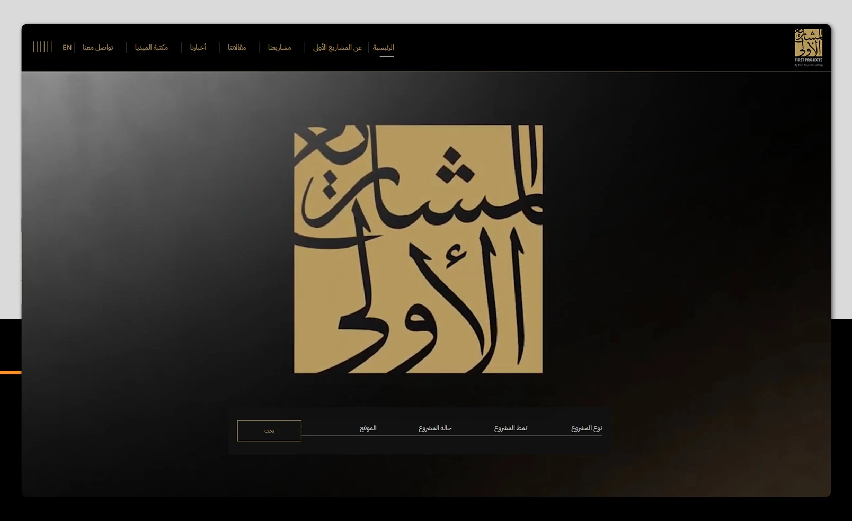Open the أخبارنا section
This screenshot has width=852, height=521.
198,48
